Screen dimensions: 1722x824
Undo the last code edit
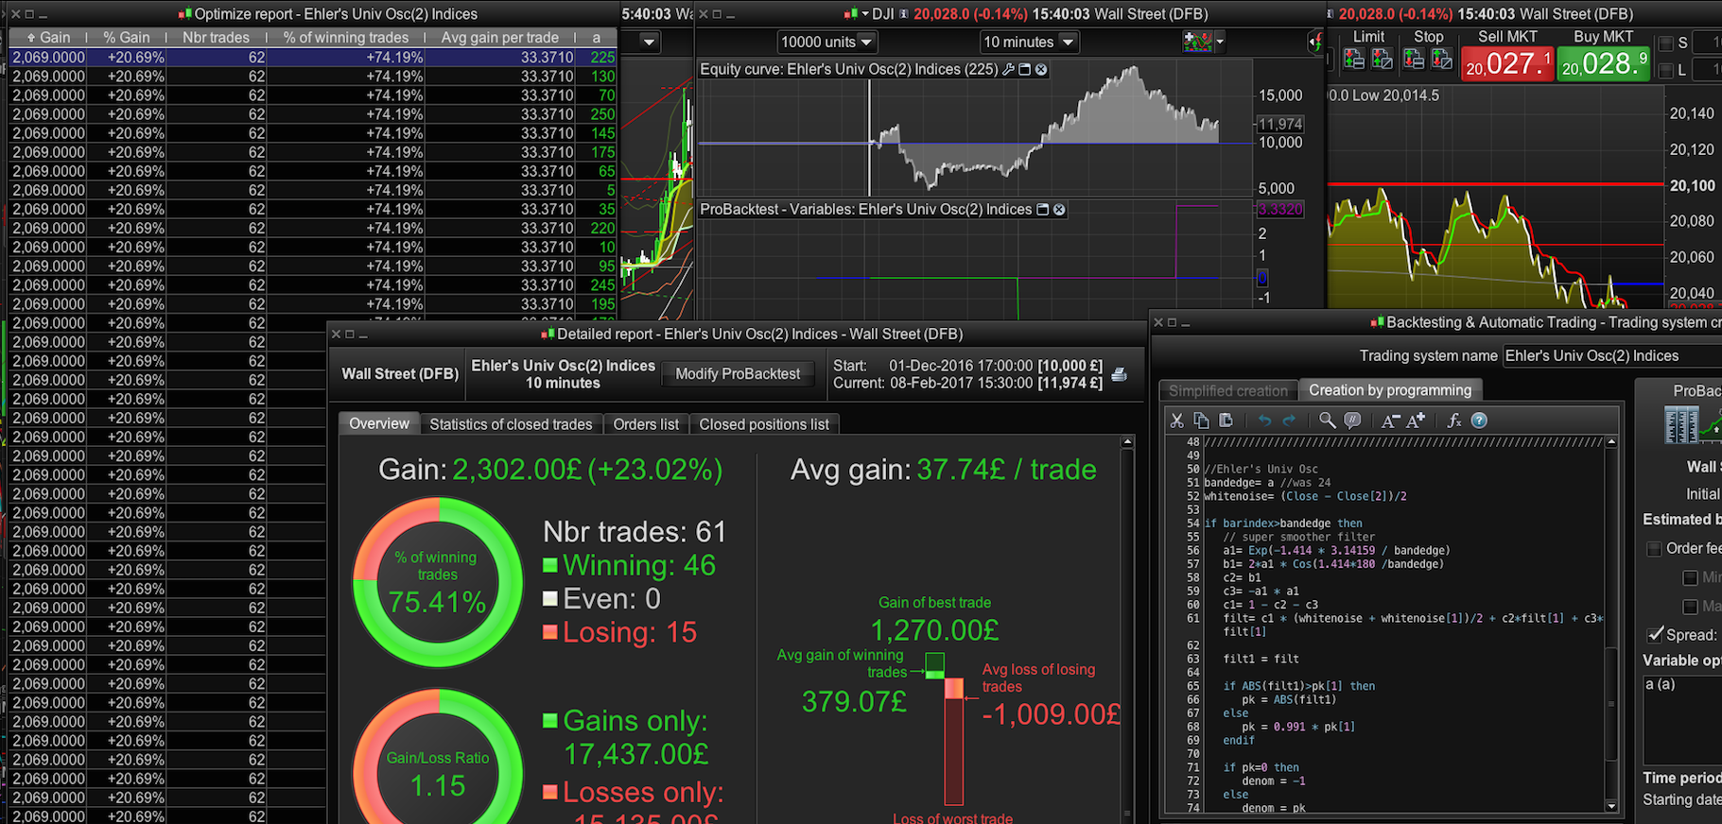[1264, 421]
